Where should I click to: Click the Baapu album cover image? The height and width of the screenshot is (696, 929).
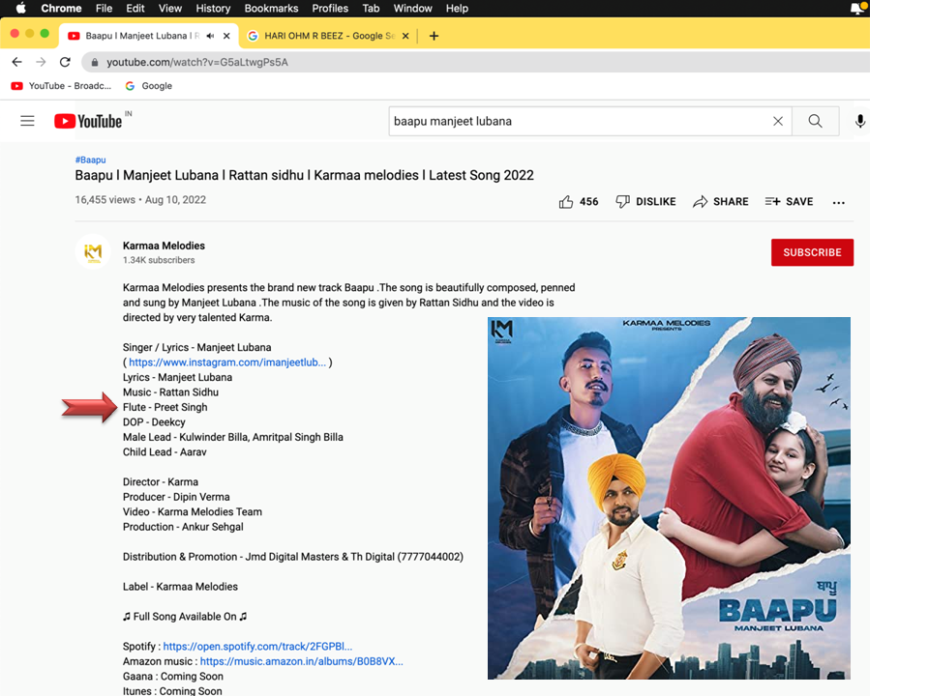point(669,498)
